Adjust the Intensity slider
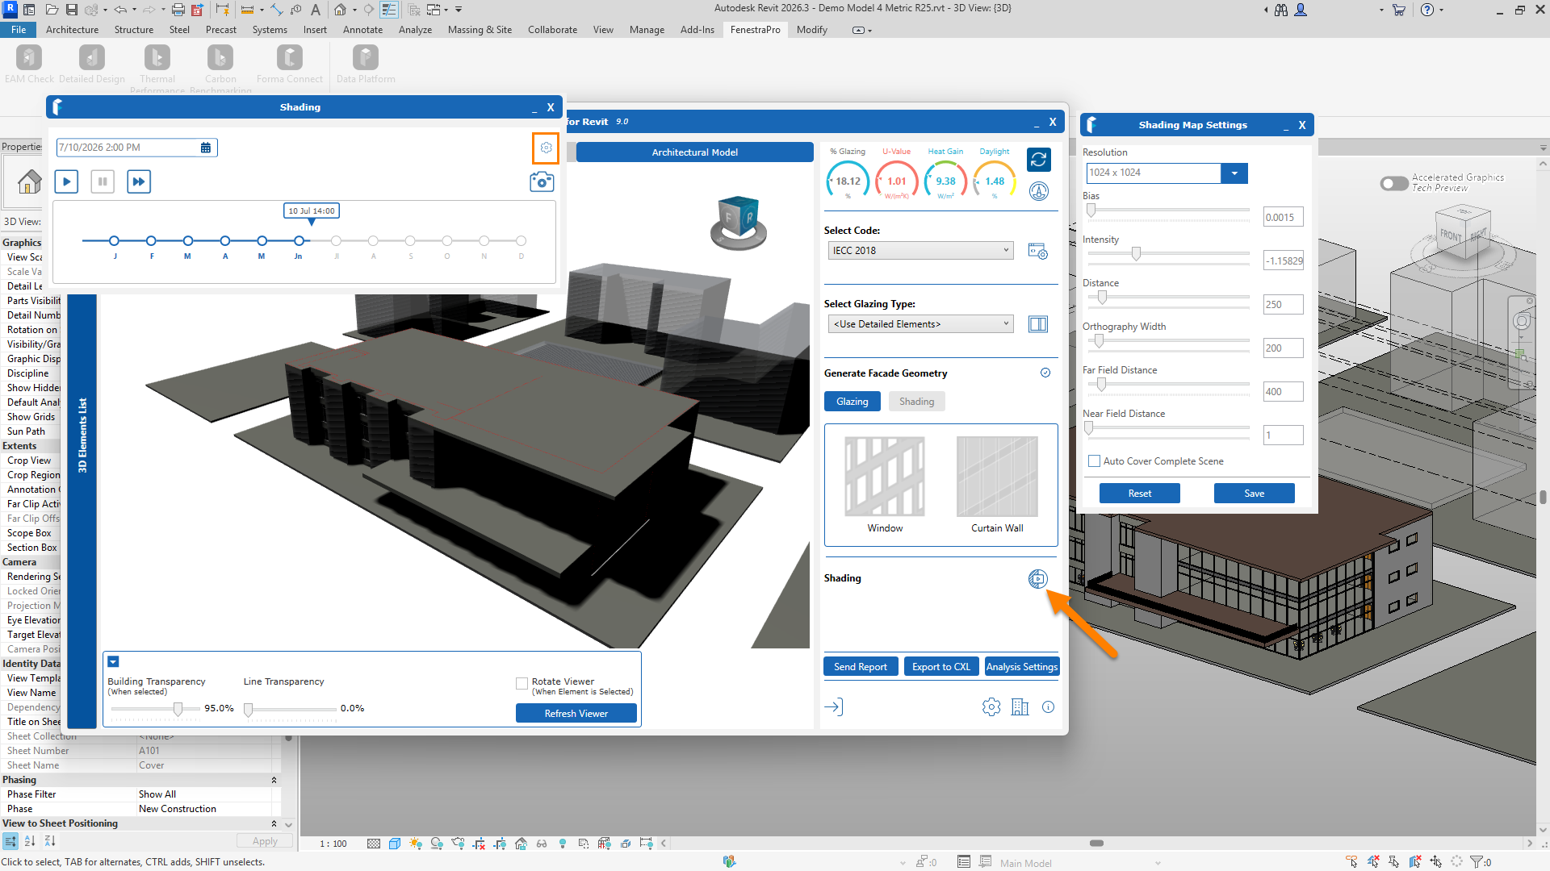Viewport: 1550px width, 871px height. click(1136, 254)
